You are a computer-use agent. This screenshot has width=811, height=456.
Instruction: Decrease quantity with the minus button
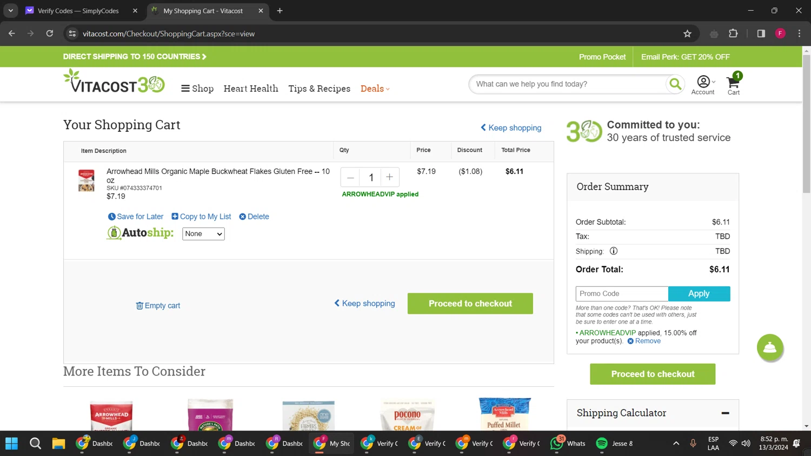pos(350,177)
